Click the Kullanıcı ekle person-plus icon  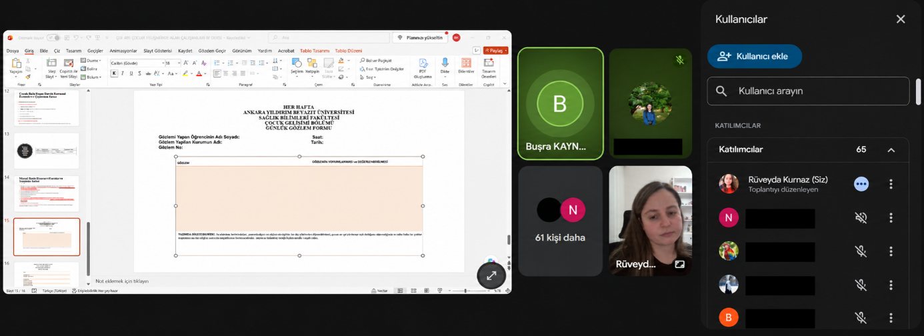pyautogui.click(x=725, y=57)
